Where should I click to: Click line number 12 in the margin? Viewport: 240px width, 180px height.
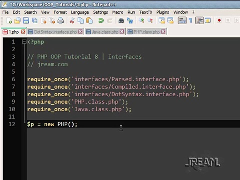pos(12,124)
